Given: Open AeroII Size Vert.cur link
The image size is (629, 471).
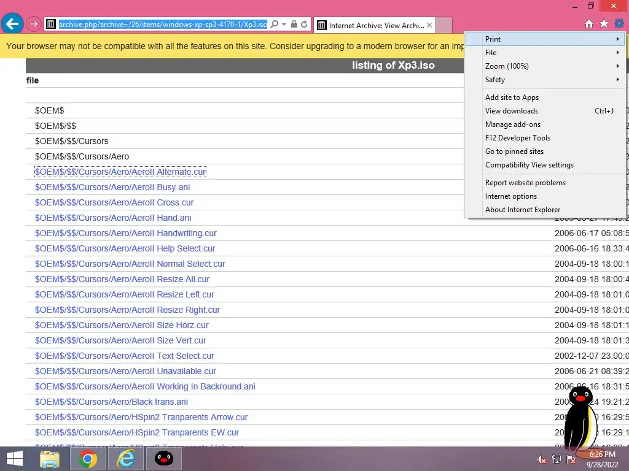Looking at the screenshot, I should 120,340.
